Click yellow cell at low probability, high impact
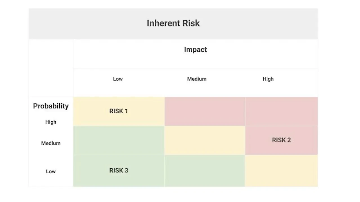The width and height of the screenshot is (360, 202). pyautogui.click(x=281, y=171)
